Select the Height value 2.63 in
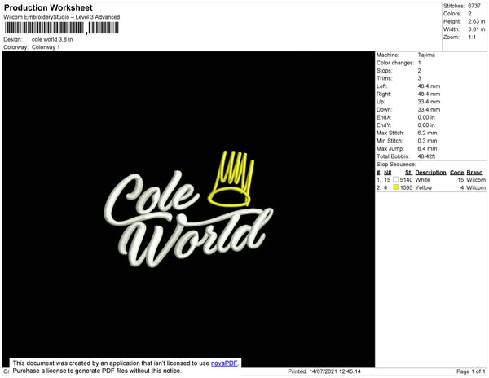The height and width of the screenshot is (378, 489). click(477, 21)
